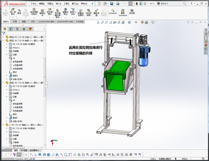
Task: Pin the menu bar with pushpin
Action: click(x=92, y=4)
